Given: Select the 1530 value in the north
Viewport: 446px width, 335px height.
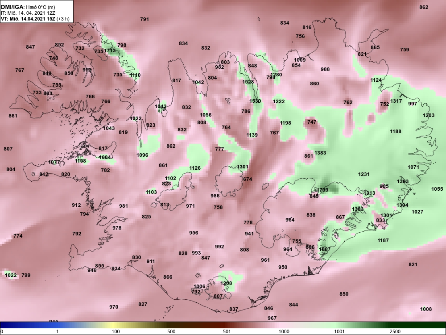Looking at the screenshot, I should click(x=255, y=101).
